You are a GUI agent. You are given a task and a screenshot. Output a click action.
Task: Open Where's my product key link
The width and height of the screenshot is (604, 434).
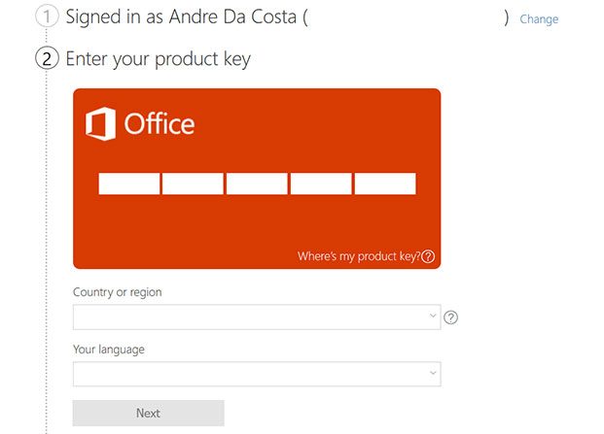pyautogui.click(x=359, y=256)
